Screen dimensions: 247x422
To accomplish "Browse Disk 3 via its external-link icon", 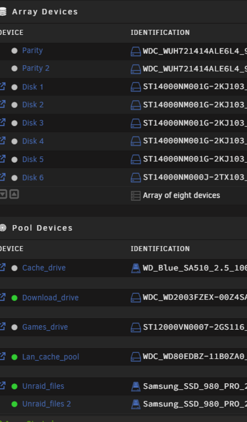I will point(2,123).
